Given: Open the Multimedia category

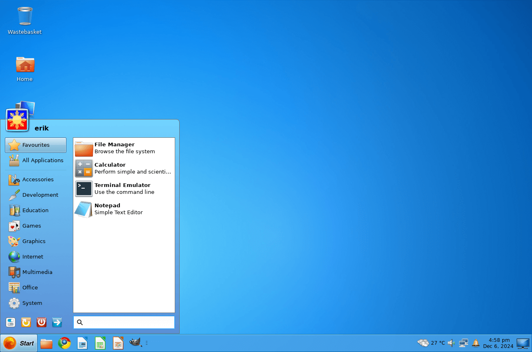Looking at the screenshot, I should [x=36, y=272].
